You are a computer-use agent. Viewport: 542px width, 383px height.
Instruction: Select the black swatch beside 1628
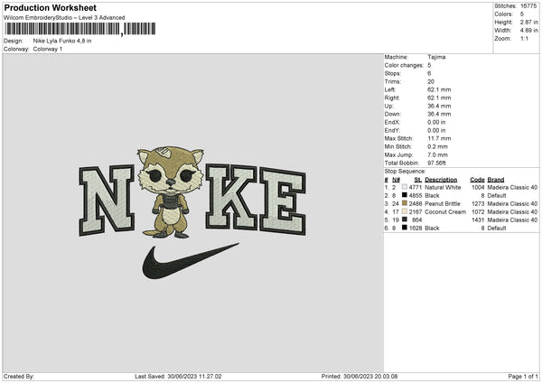tap(405, 228)
